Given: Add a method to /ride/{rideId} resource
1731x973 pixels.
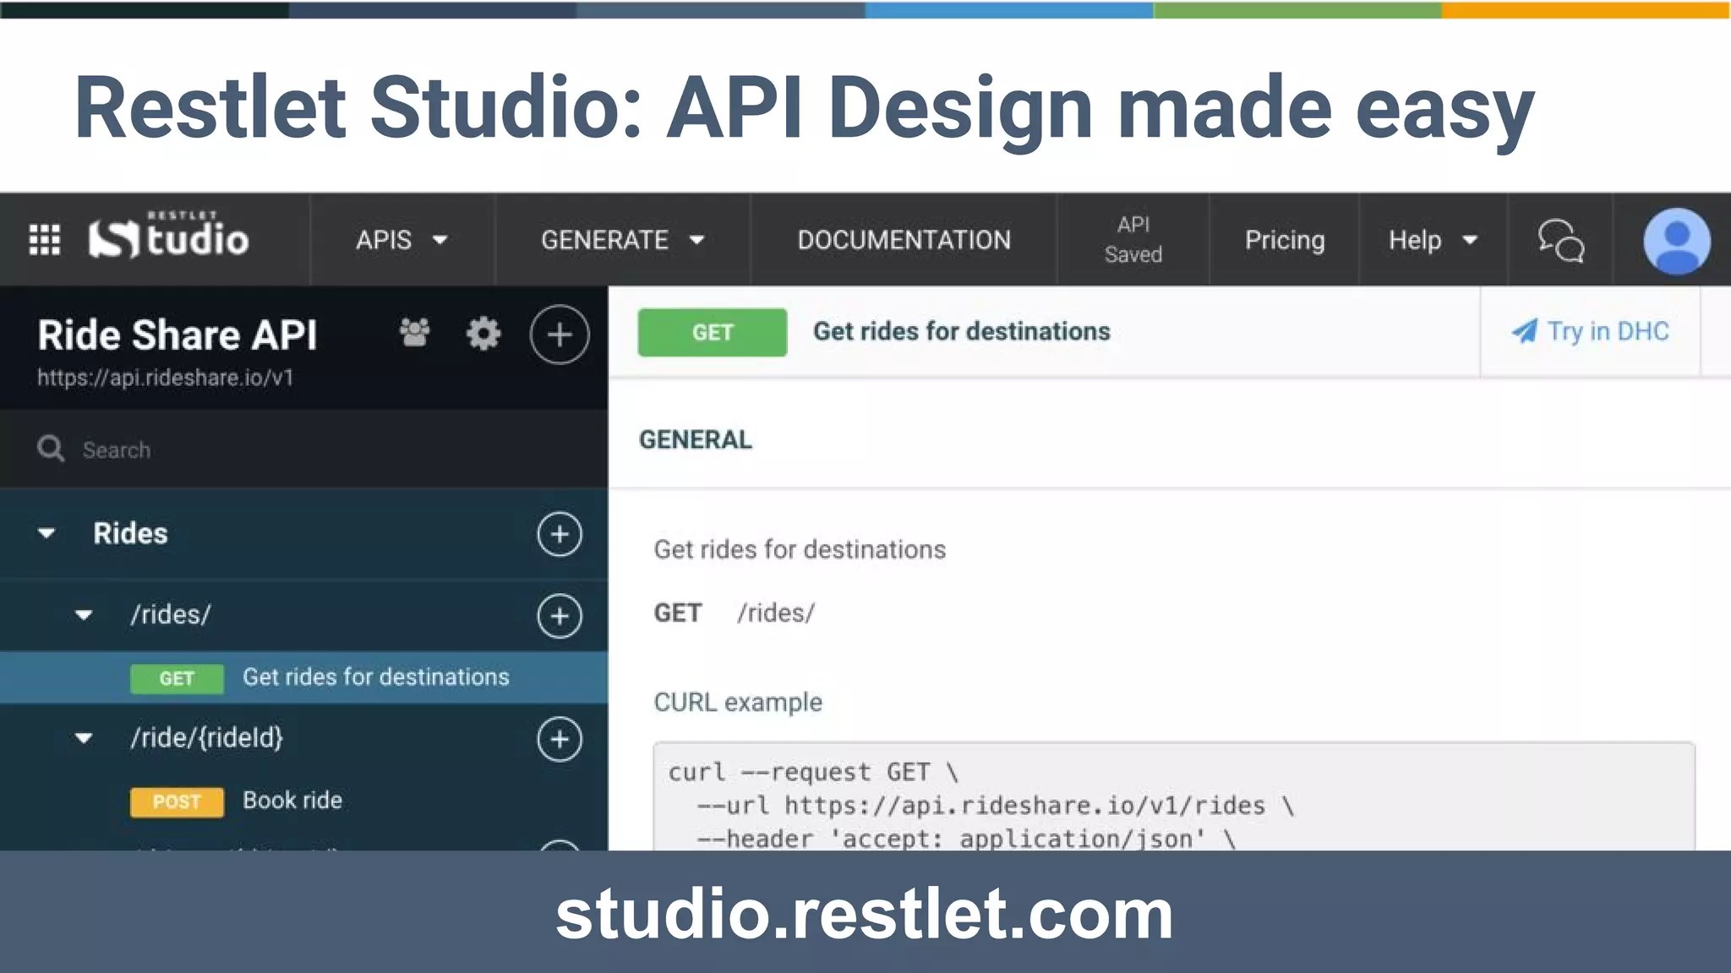Looking at the screenshot, I should (x=560, y=739).
